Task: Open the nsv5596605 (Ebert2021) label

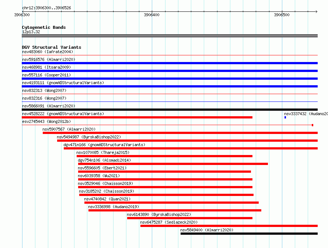Action: [102, 168]
